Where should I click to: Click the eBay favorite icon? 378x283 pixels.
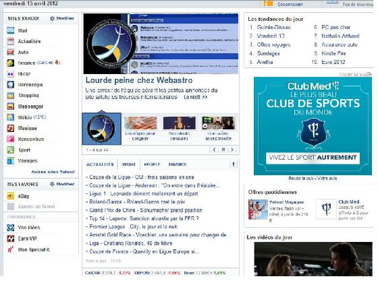click(x=10, y=196)
